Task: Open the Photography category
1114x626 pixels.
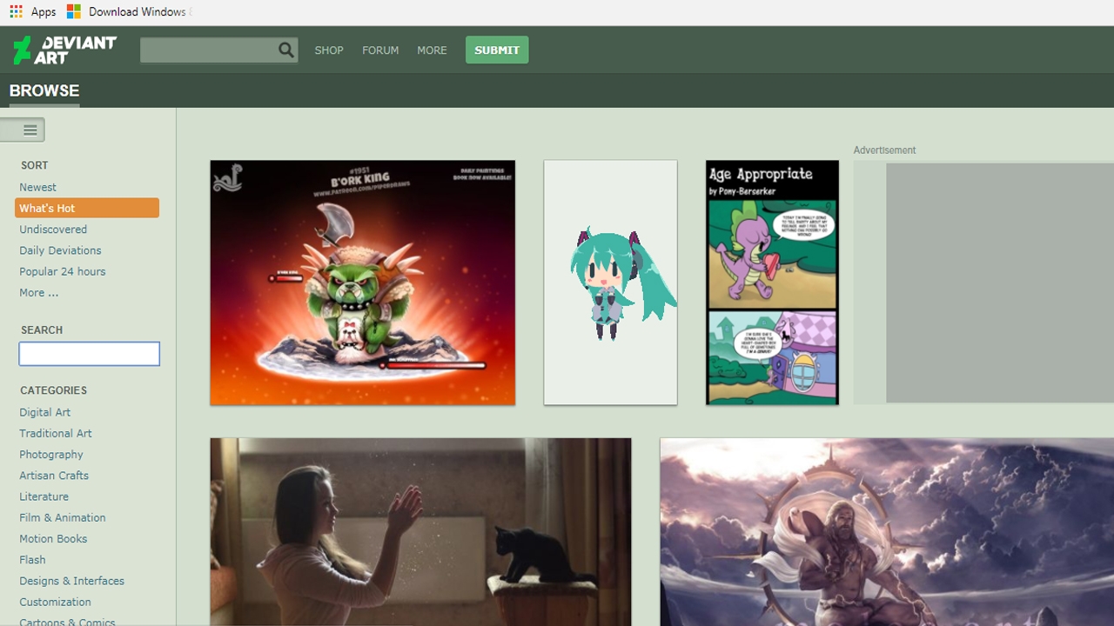Action: click(51, 455)
